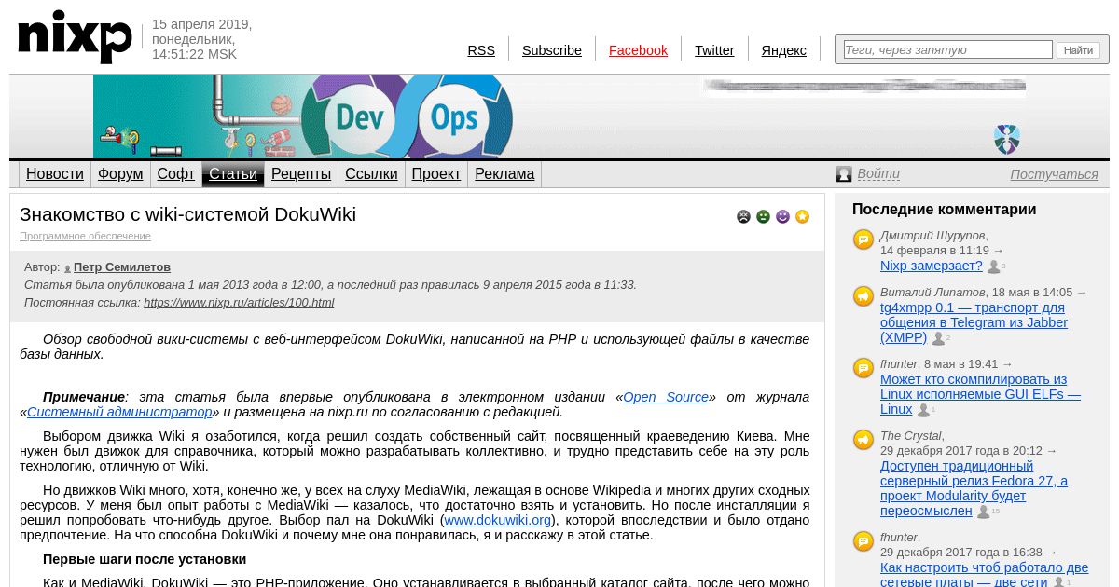Open the tg4xmpp 0.1 Telegram transport link
Viewport: 1119px width, 587px height.
[x=974, y=322]
